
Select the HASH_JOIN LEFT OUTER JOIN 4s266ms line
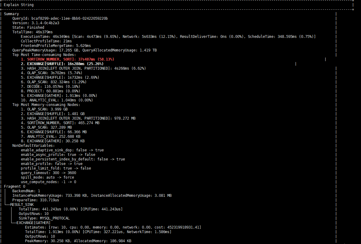(x=83, y=68)
